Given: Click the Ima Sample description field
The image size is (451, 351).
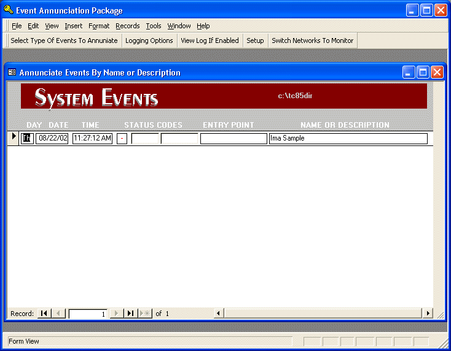Looking at the screenshot, I should coord(348,139).
